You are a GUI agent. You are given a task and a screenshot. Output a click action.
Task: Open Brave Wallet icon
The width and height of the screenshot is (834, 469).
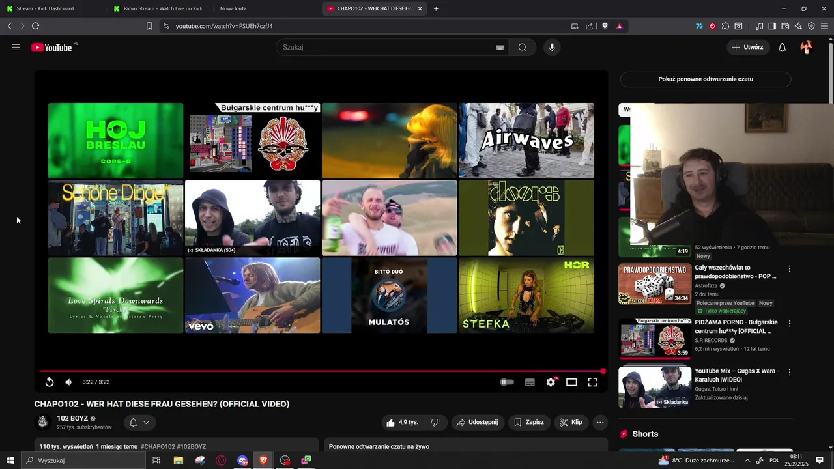[x=785, y=26]
